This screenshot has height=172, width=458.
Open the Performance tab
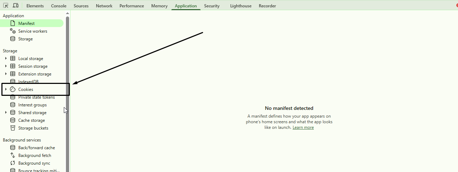[x=132, y=6]
